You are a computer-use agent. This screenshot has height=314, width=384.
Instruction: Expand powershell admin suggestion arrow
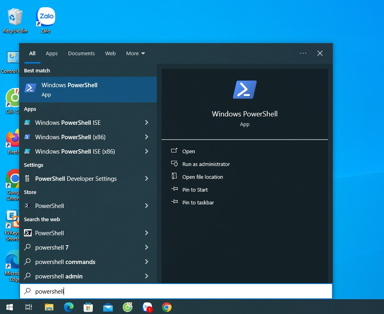pos(146,276)
